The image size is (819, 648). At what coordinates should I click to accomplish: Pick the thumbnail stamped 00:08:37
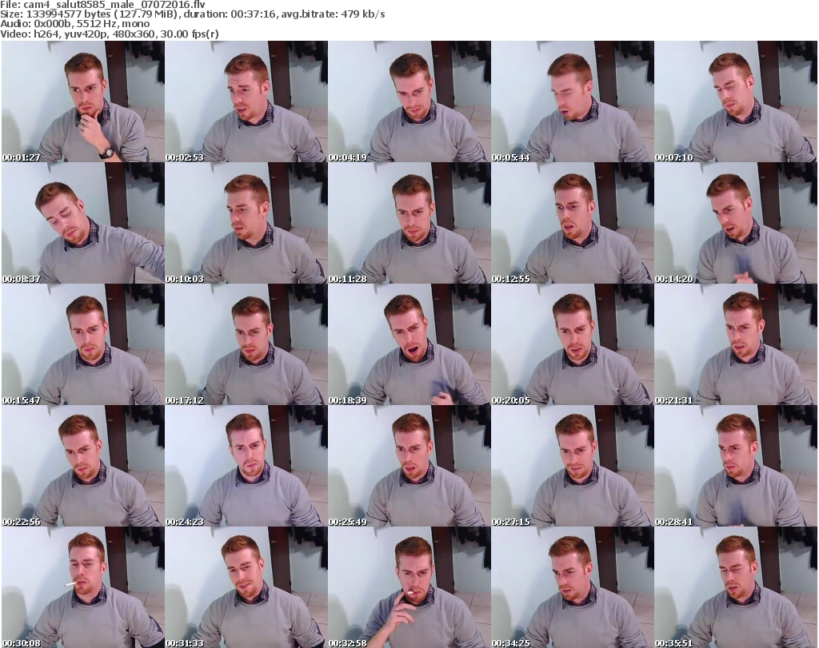(83, 223)
